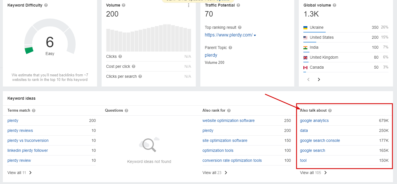Click the Questions help icon
Image resolution: width=397 pixels, height=184 pixels.
(x=126, y=111)
